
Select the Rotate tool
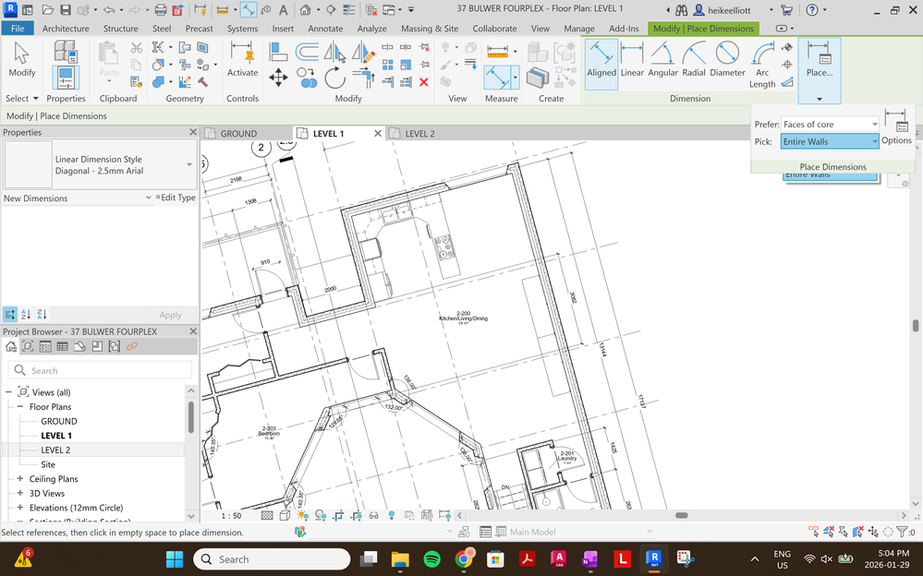pyautogui.click(x=334, y=77)
